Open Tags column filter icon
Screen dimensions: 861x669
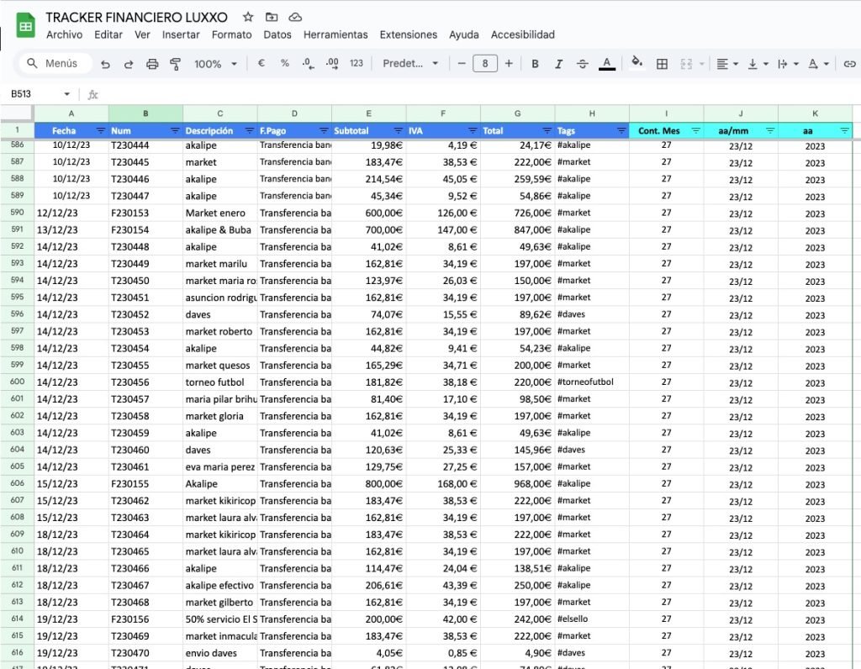coord(621,130)
